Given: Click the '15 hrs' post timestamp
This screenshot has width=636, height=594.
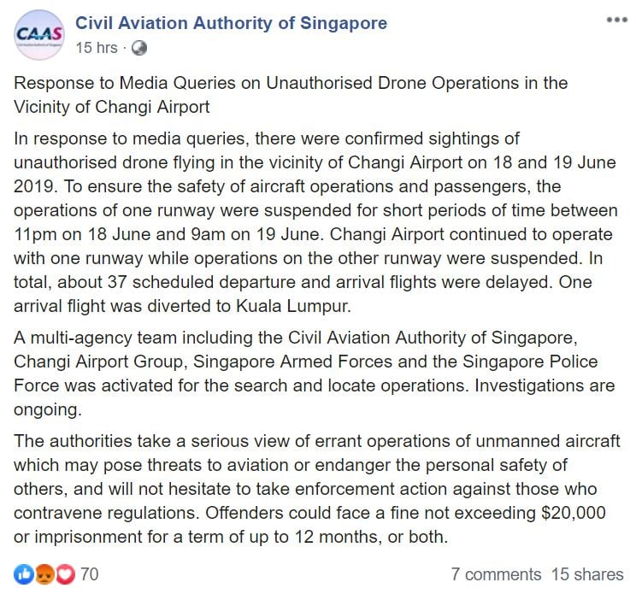Looking at the screenshot, I should coord(96,49).
